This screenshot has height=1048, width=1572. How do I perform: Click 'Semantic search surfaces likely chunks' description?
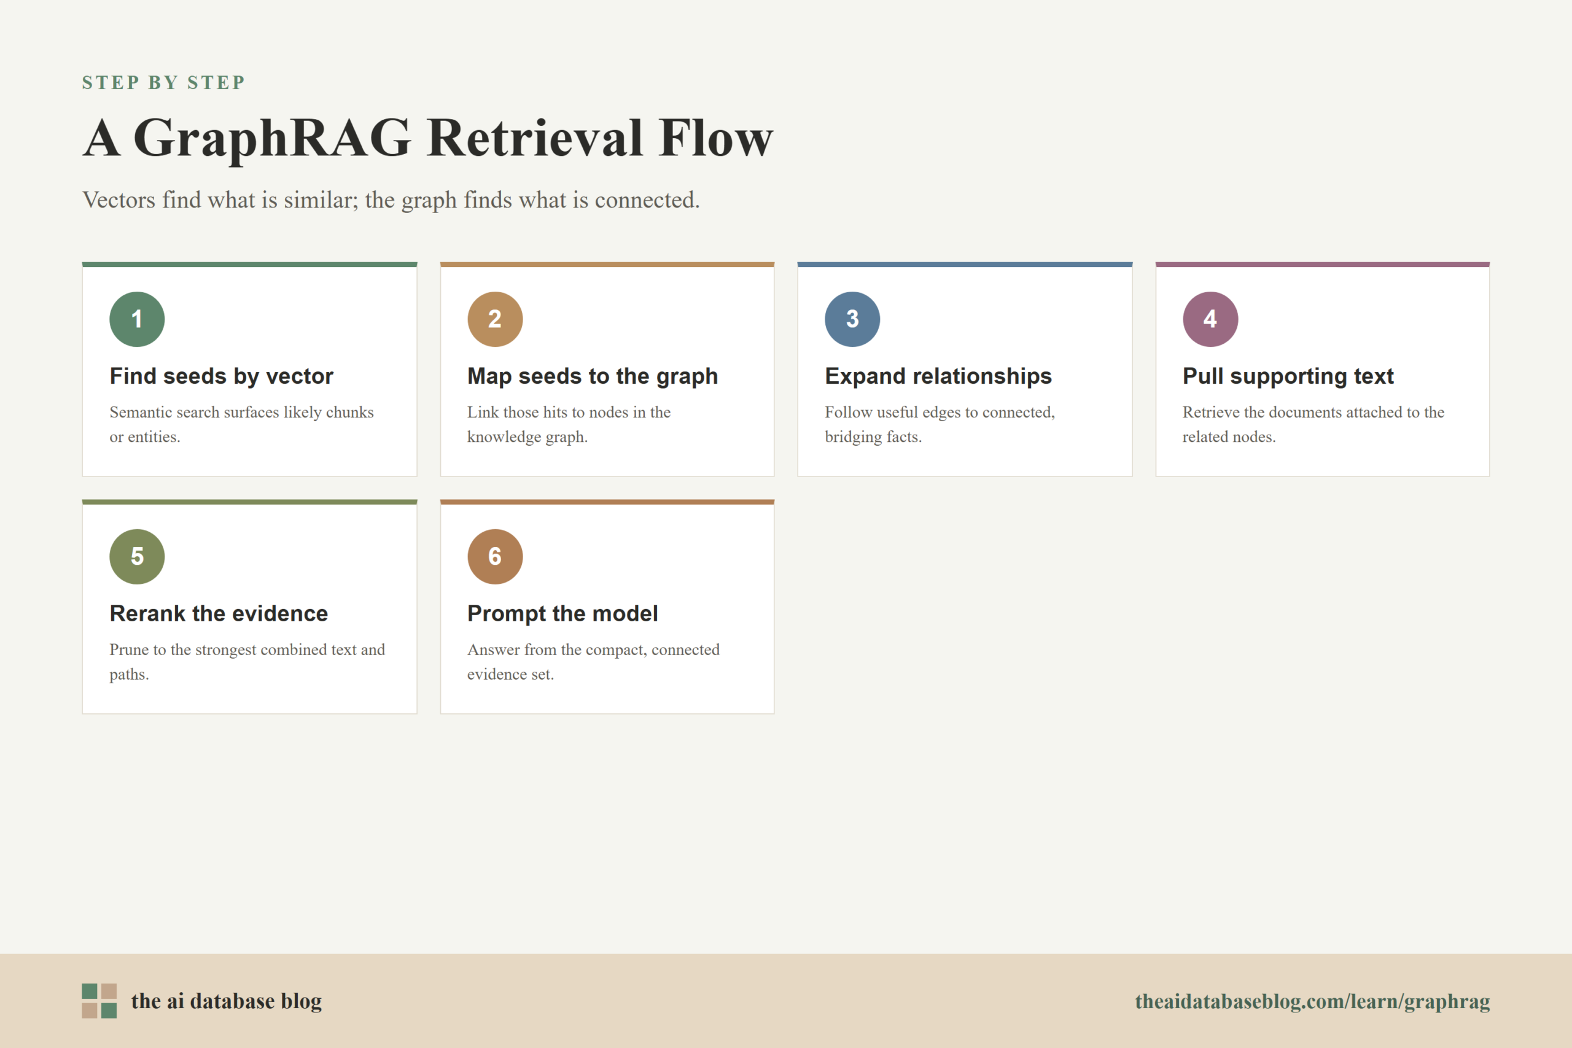[241, 424]
